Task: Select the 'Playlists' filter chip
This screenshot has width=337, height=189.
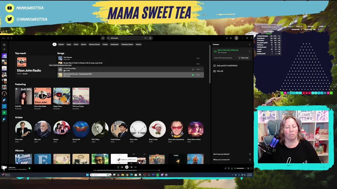Action: pyautogui.click(x=61, y=44)
